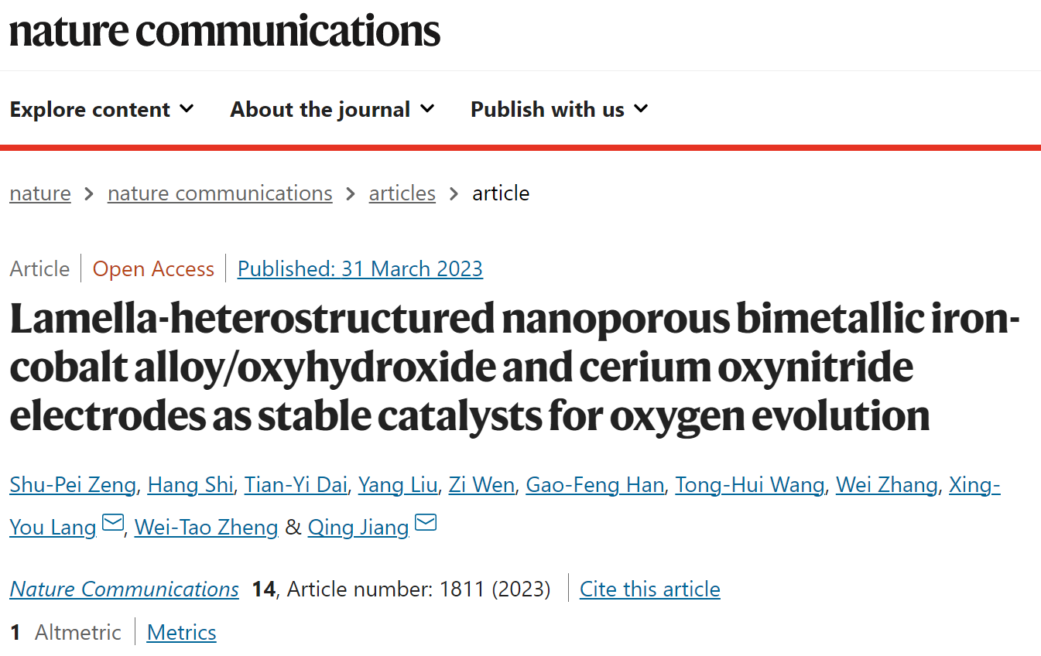The height and width of the screenshot is (656, 1041).
Task: View author Hang Shi details
Action: 190,485
